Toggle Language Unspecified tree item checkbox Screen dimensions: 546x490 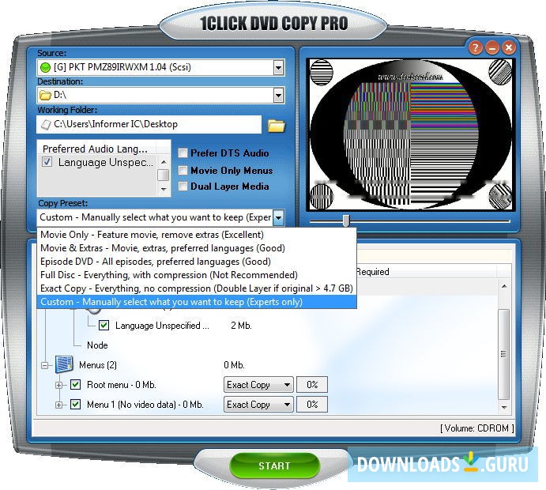(104, 326)
